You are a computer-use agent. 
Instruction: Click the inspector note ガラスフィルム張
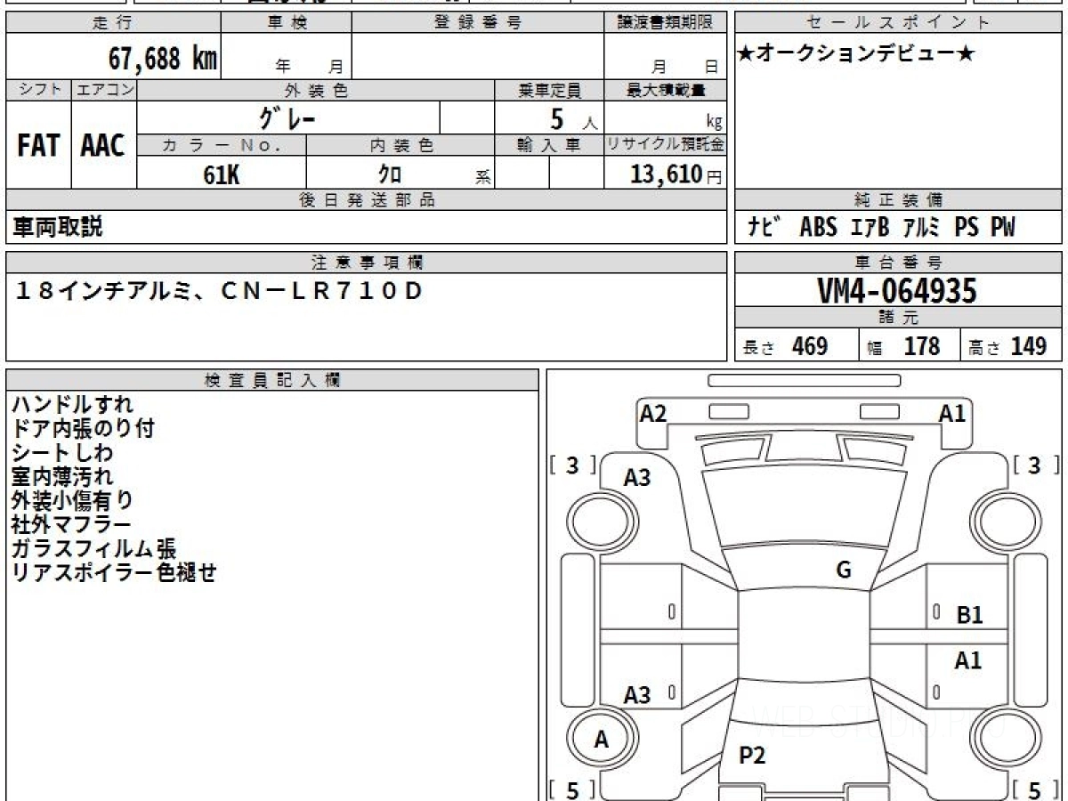pos(94,549)
